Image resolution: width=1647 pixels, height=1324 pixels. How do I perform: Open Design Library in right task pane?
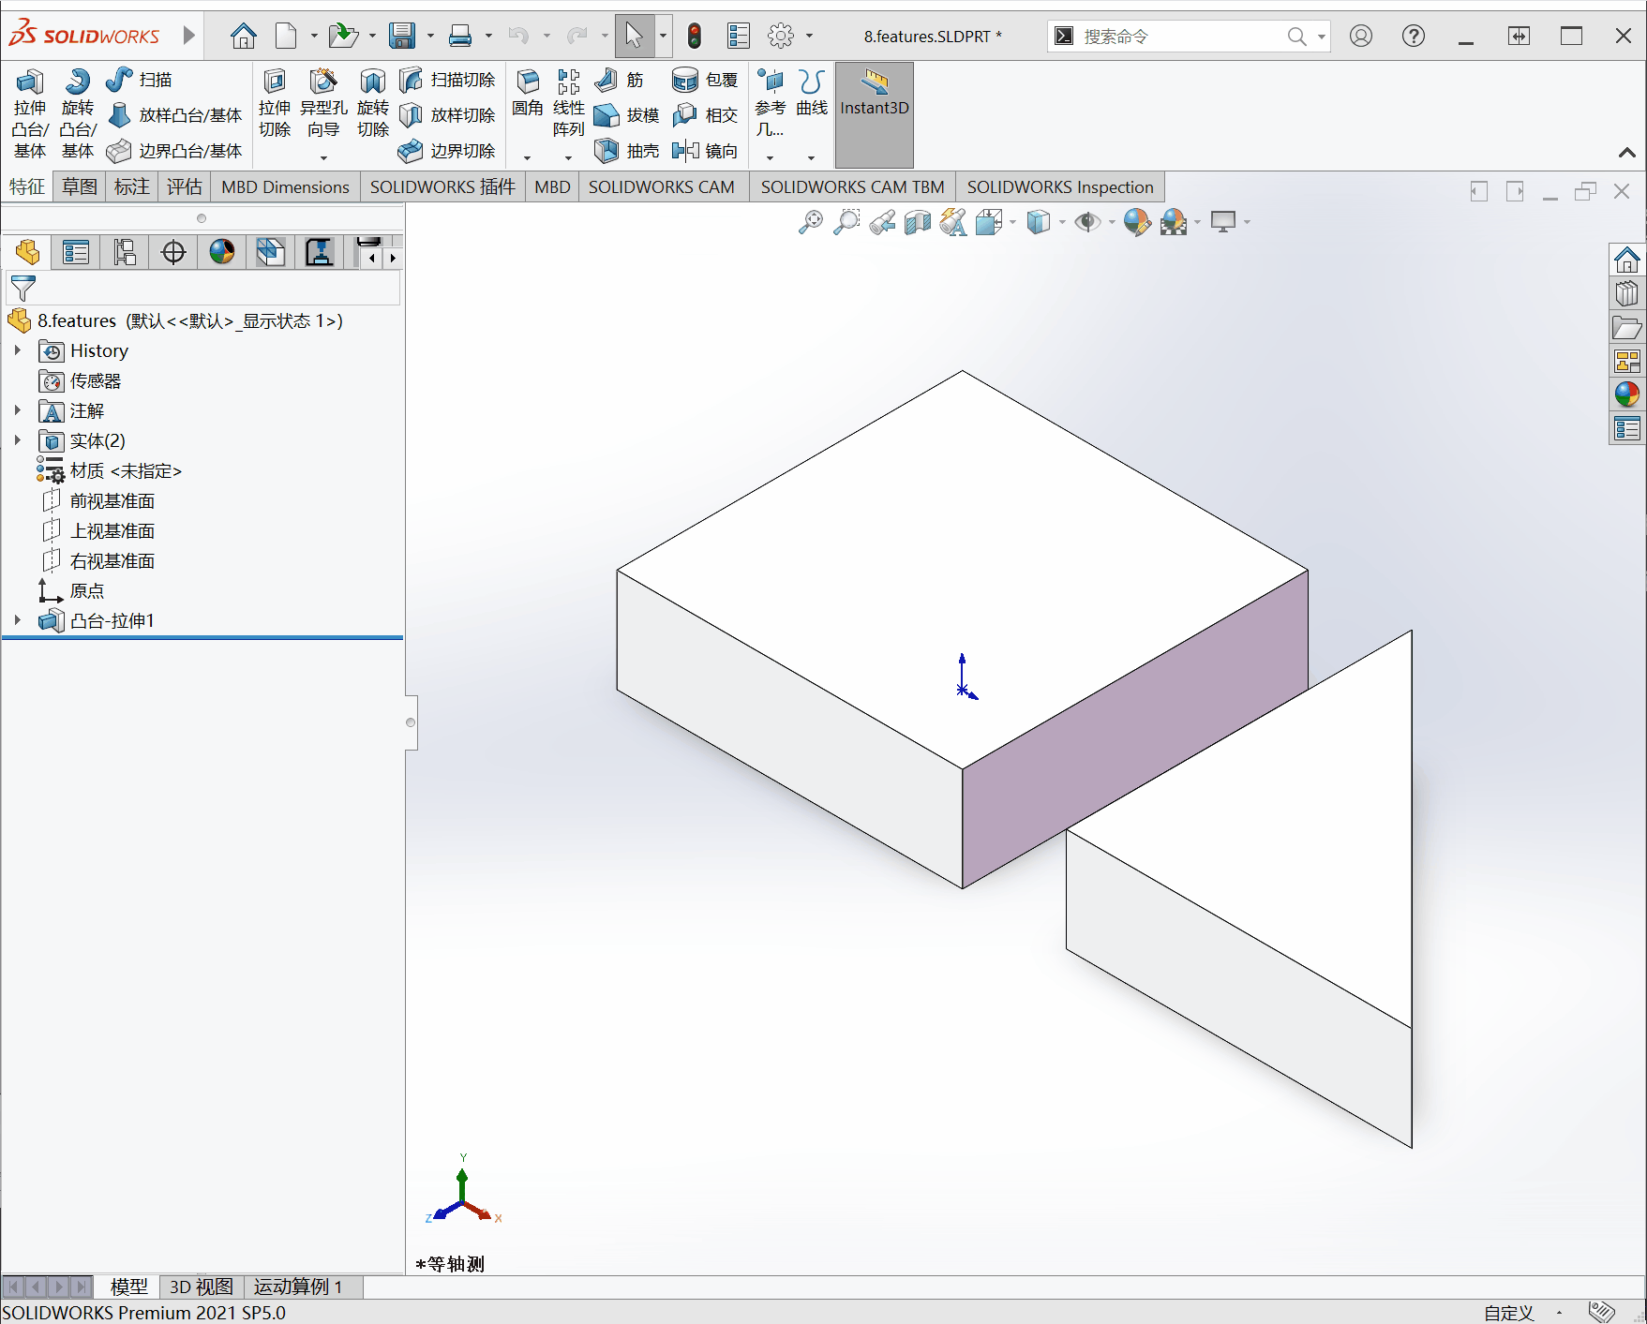tap(1627, 293)
